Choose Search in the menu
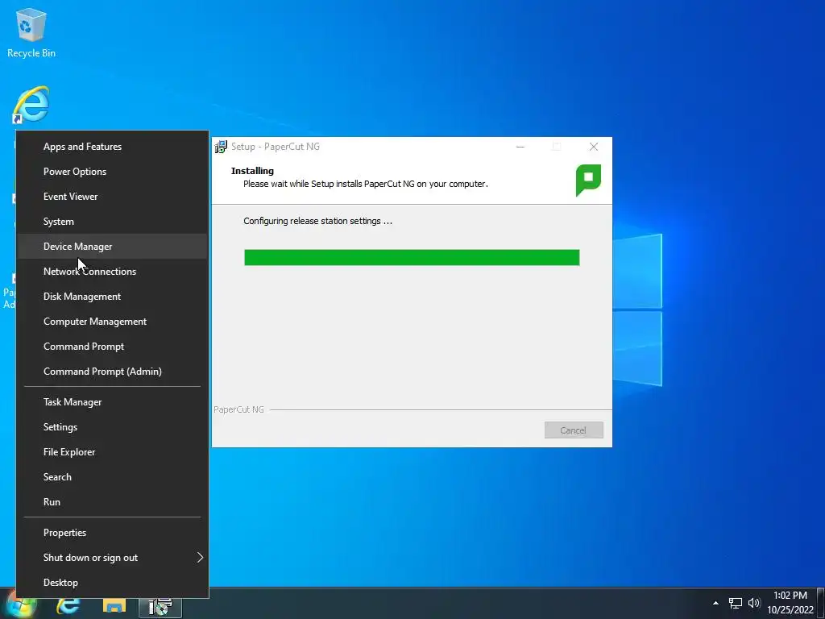The width and height of the screenshot is (825, 619). coord(113,477)
